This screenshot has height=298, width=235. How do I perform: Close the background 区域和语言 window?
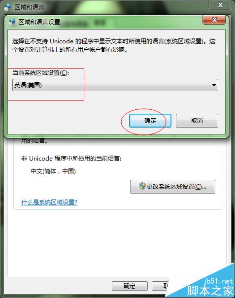point(220,5)
